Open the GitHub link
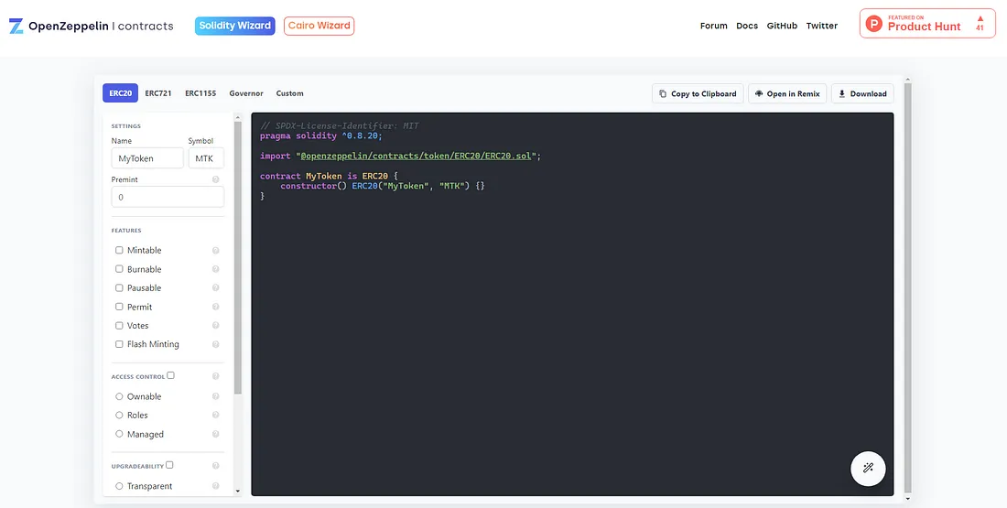Viewport: 1007px width, 508px height. click(782, 27)
